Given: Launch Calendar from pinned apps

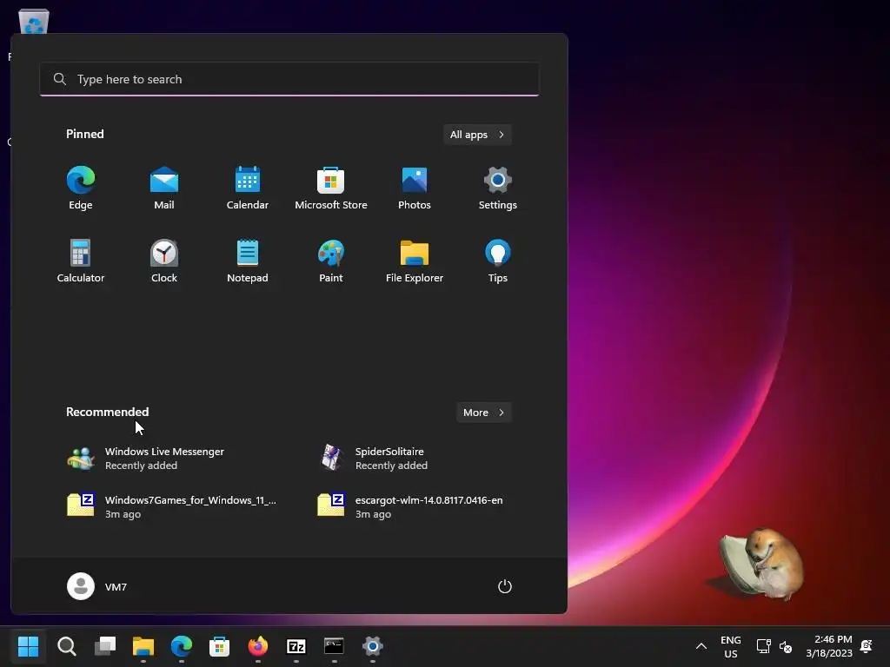Looking at the screenshot, I should coord(248,188).
